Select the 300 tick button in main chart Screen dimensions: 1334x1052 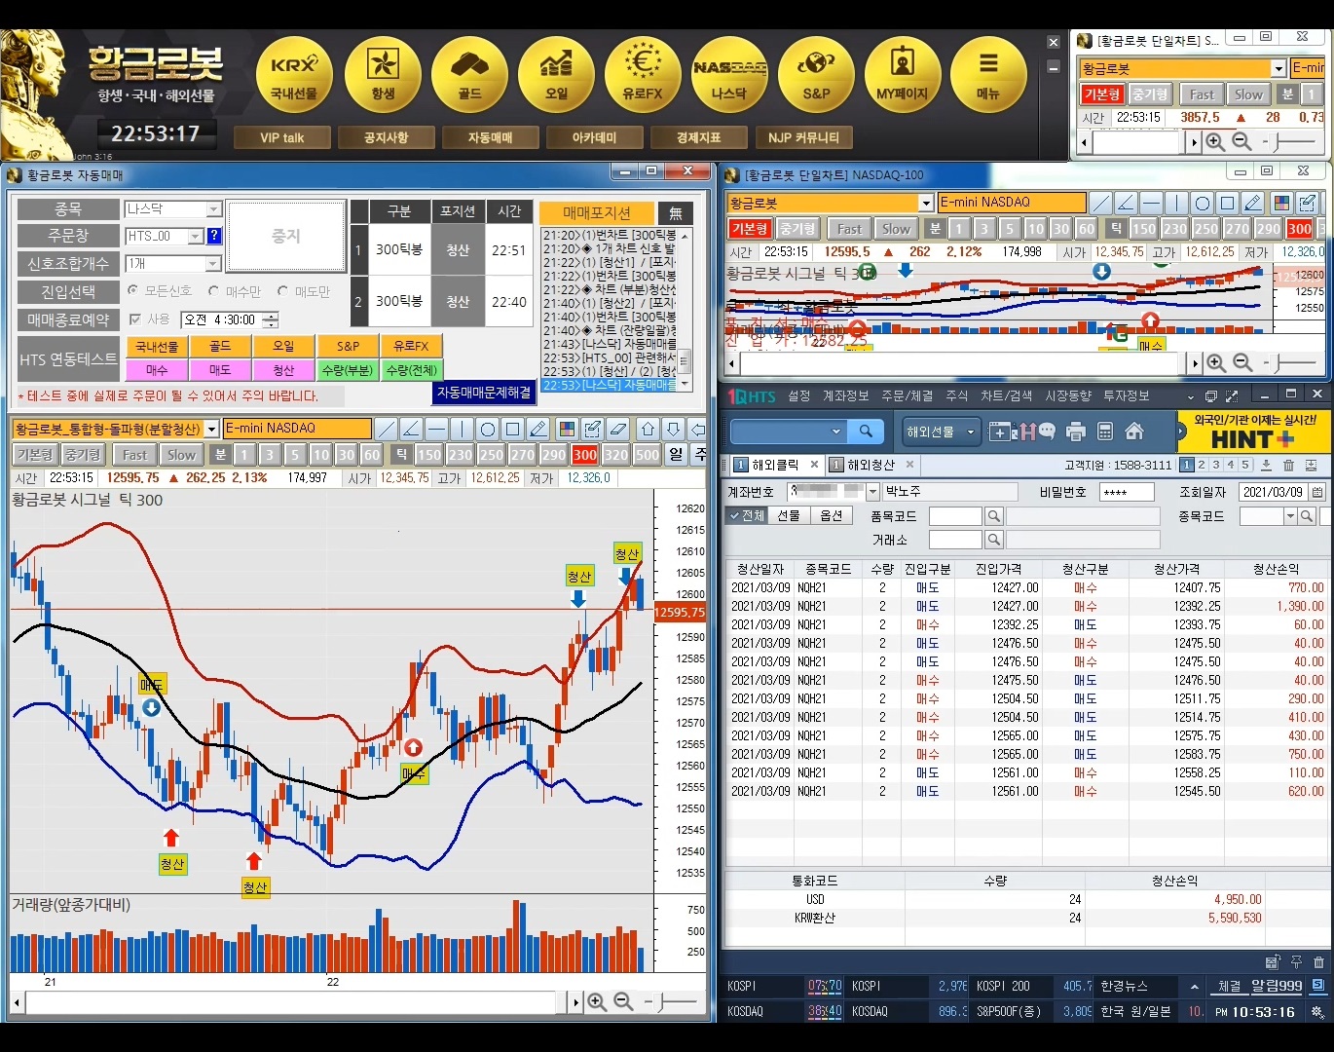[x=585, y=455]
